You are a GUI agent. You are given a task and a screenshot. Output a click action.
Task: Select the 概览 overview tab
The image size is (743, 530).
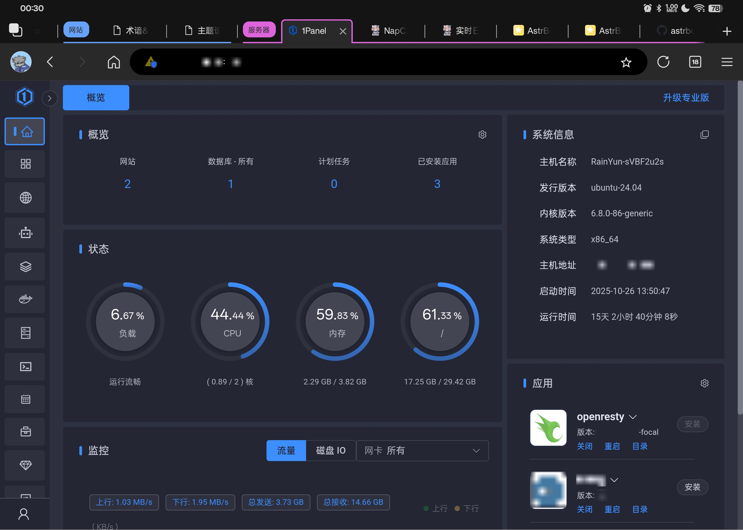click(96, 98)
